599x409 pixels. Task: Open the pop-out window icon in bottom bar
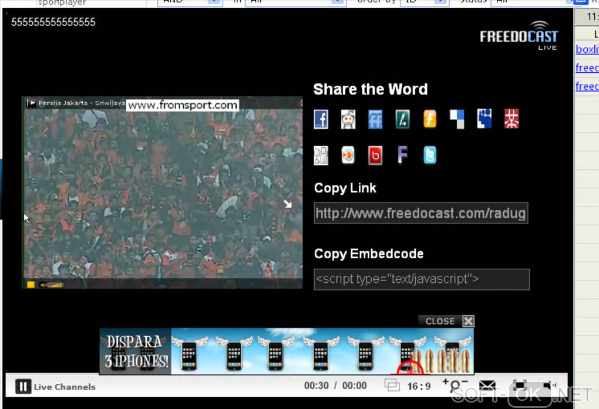pos(392,385)
